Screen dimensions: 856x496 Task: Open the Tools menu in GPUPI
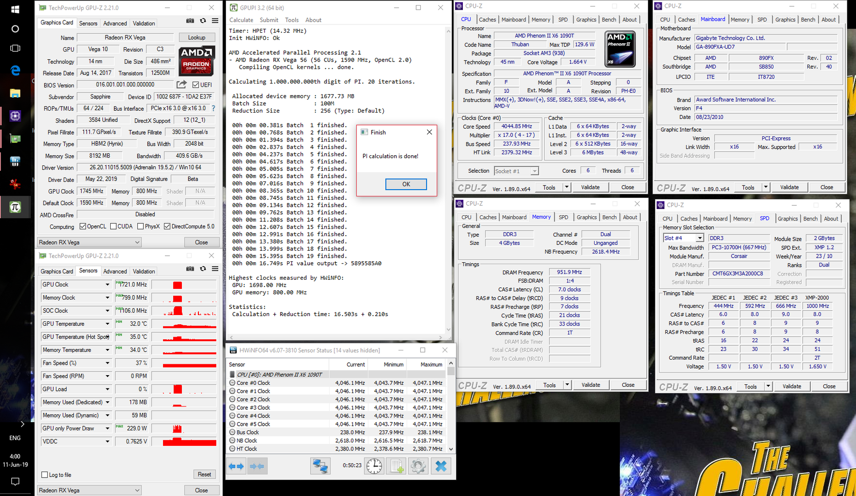point(292,20)
